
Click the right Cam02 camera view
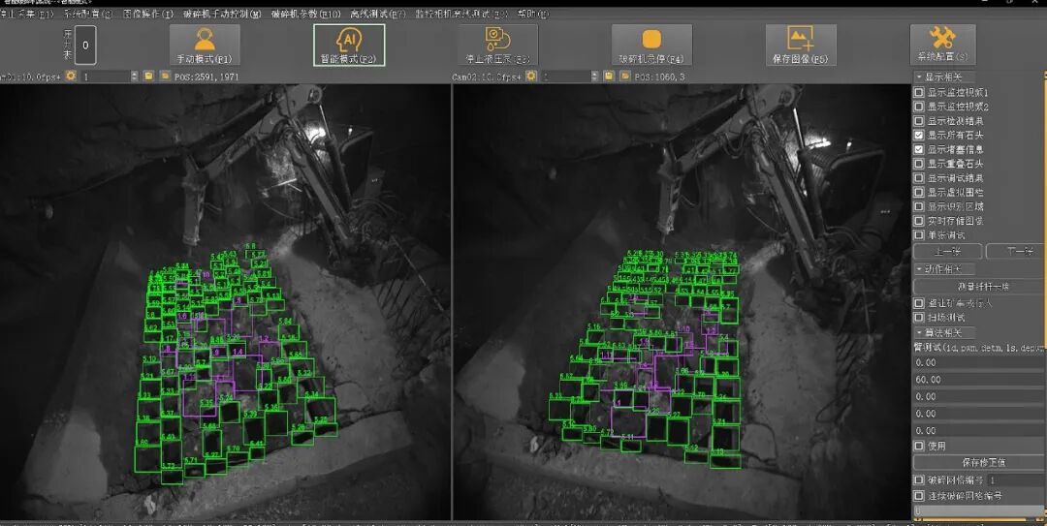pyautogui.click(x=682, y=301)
